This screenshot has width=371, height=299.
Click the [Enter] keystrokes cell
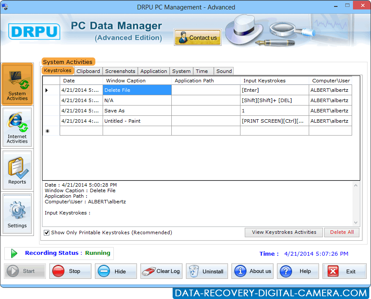pos(274,90)
